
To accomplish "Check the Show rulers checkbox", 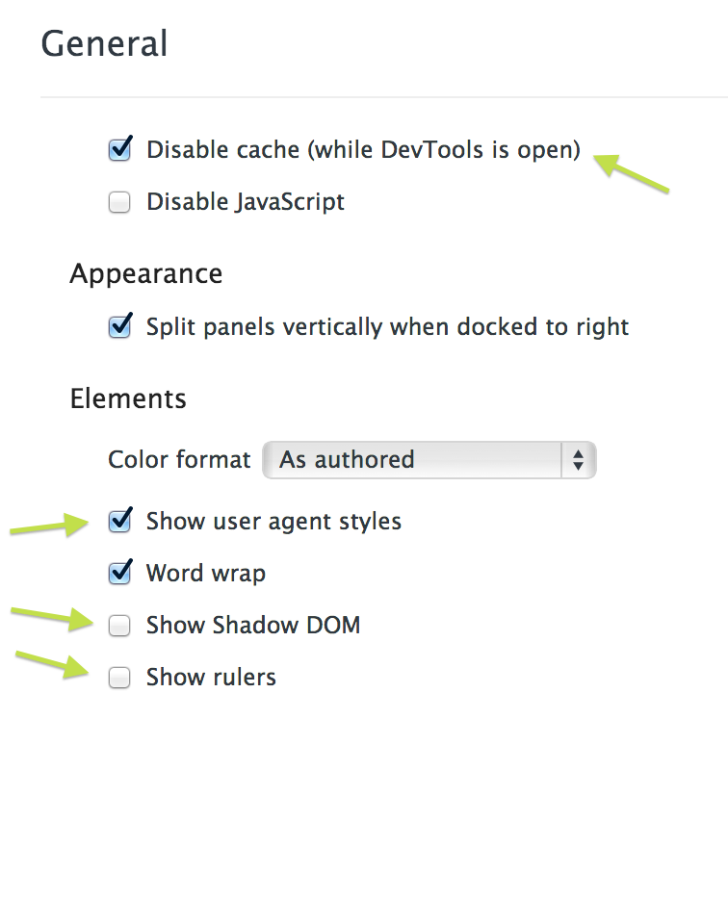I will click(119, 678).
